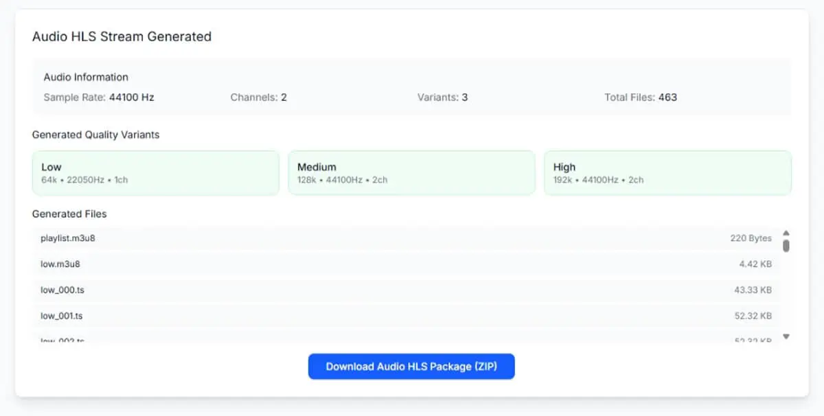This screenshot has width=824, height=416.
Task: Select the High quality variant card
Action: (x=667, y=173)
